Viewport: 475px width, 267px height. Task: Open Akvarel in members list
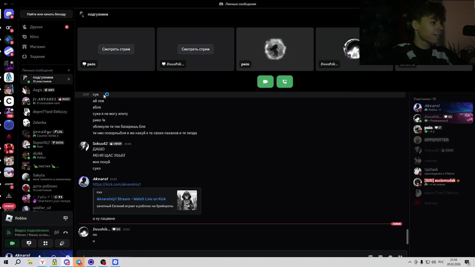point(443,108)
